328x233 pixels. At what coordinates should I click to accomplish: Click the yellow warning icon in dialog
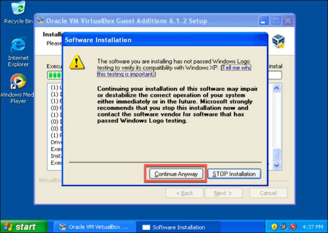point(77,62)
